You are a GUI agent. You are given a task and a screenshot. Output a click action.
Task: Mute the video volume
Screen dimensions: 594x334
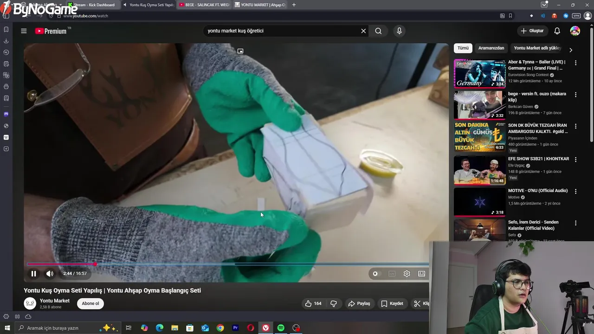[50, 274]
